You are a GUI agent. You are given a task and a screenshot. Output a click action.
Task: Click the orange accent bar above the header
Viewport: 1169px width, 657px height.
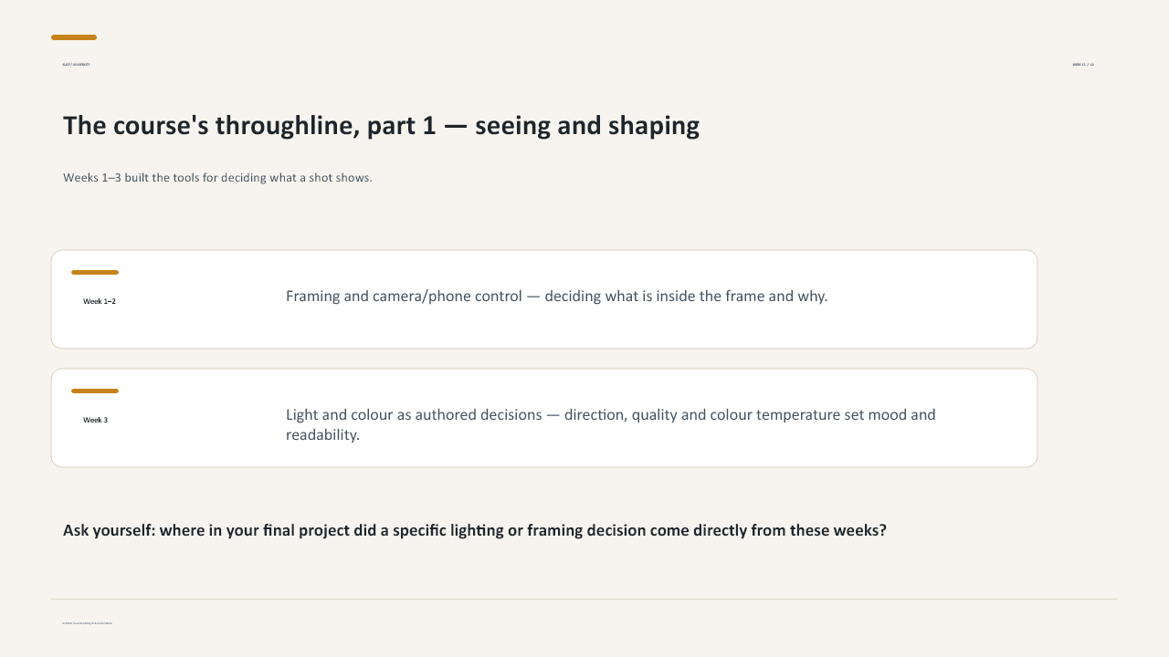pos(74,37)
